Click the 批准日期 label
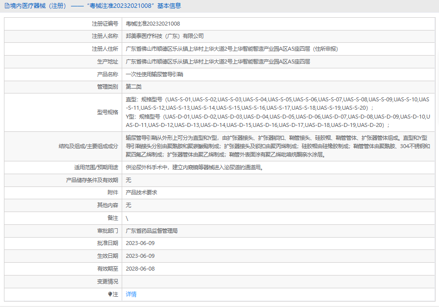Screen dimensions: 439x307 click(107, 243)
